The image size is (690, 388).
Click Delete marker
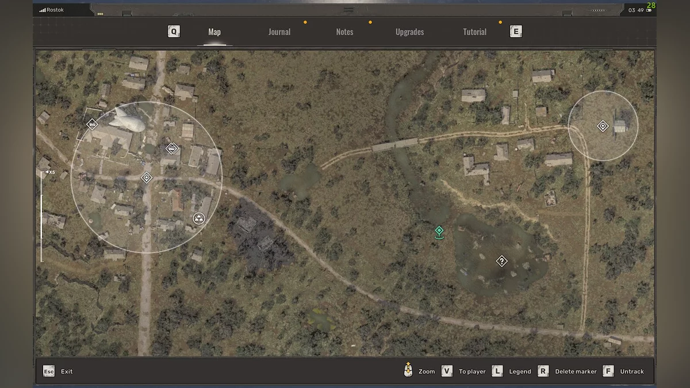pyautogui.click(x=576, y=371)
